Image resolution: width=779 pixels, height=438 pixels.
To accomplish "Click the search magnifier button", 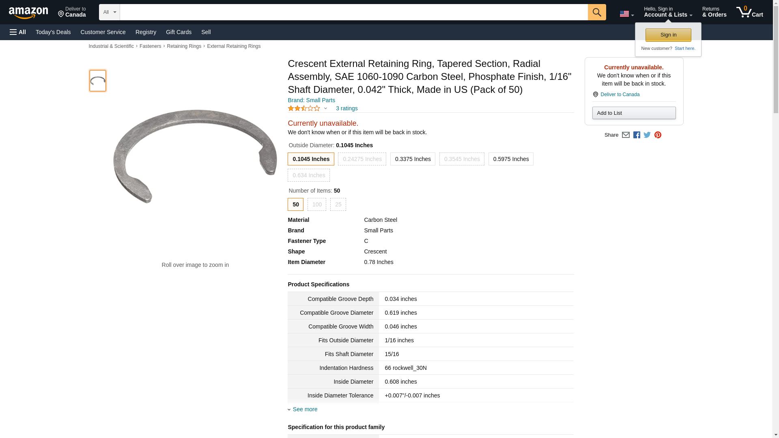I will coord(596,12).
